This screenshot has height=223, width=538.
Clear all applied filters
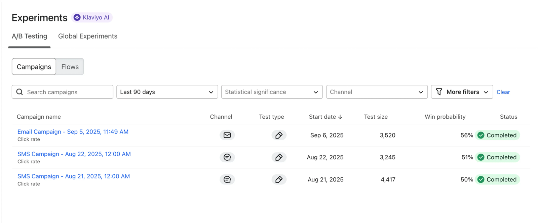[x=503, y=92]
